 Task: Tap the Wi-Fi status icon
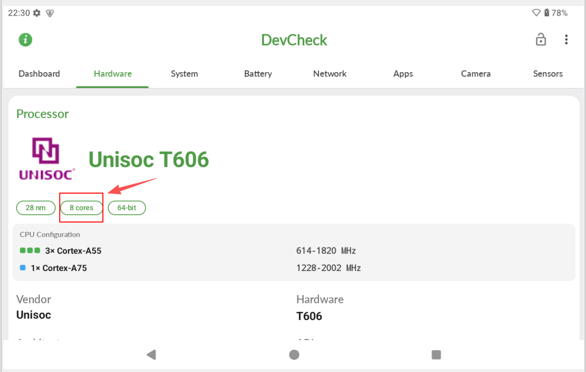[x=536, y=13]
